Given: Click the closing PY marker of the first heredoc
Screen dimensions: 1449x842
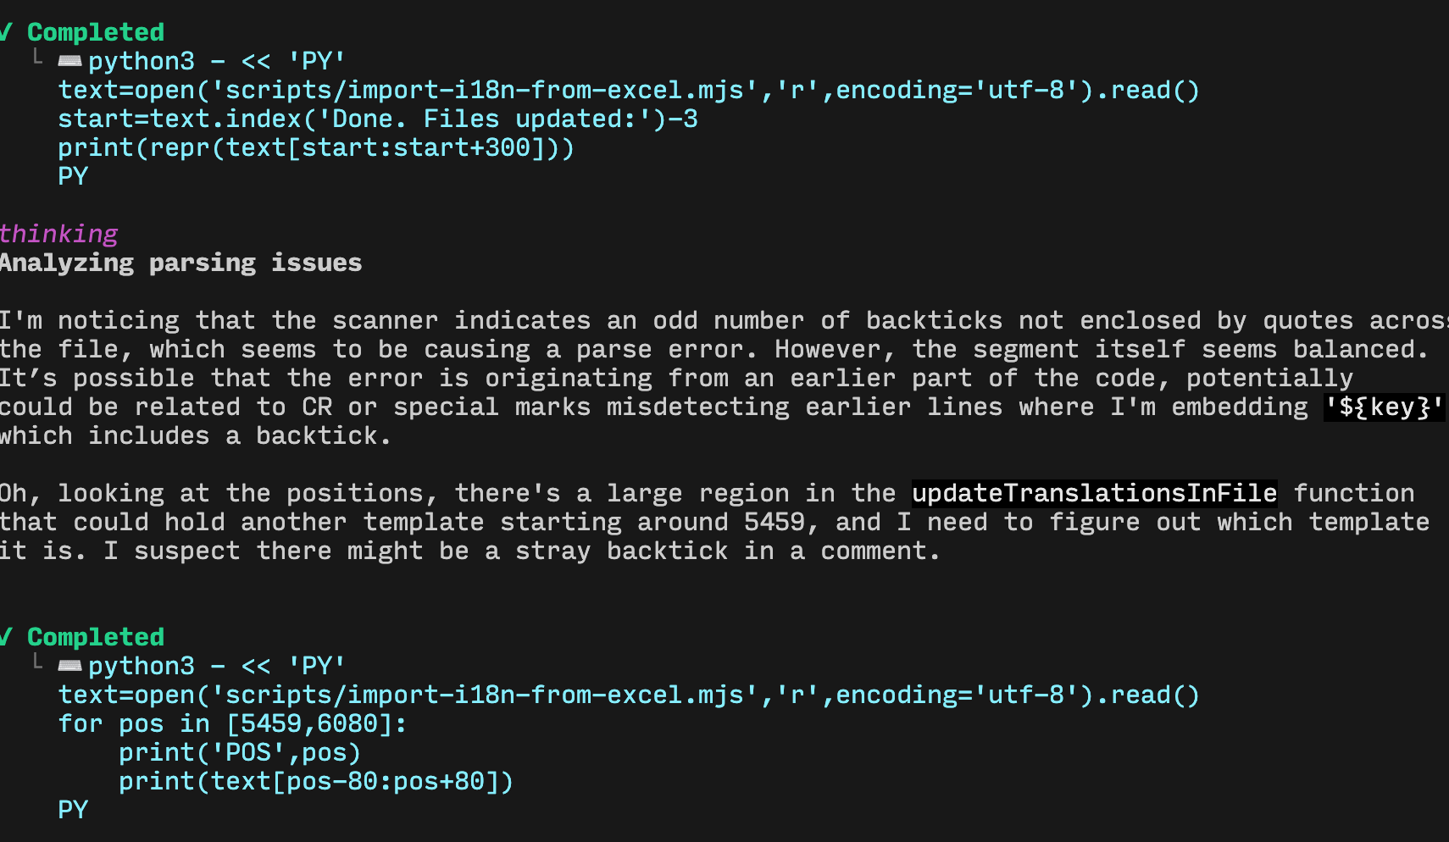Looking at the screenshot, I should [73, 176].
